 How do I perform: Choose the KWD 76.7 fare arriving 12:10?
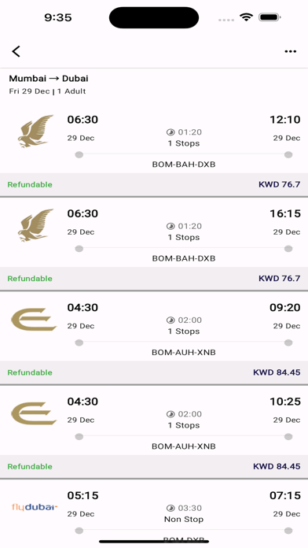(x=279, y=184)
